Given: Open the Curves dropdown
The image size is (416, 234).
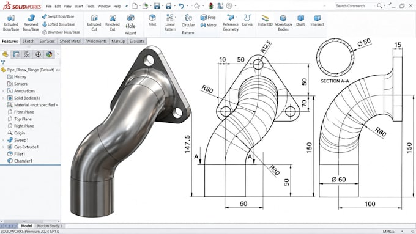Looking at the screenshot, I should pyautogui.click(x=247, y=20).
